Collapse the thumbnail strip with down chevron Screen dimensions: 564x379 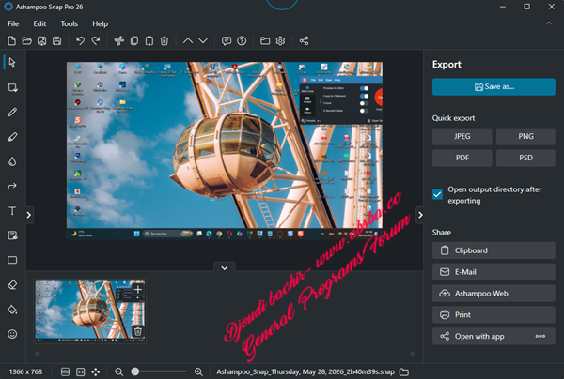point(225,267)
